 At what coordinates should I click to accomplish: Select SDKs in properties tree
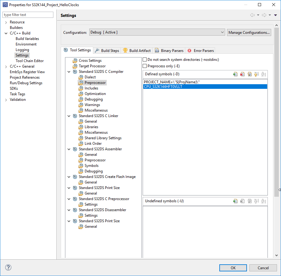coord(14,89)
